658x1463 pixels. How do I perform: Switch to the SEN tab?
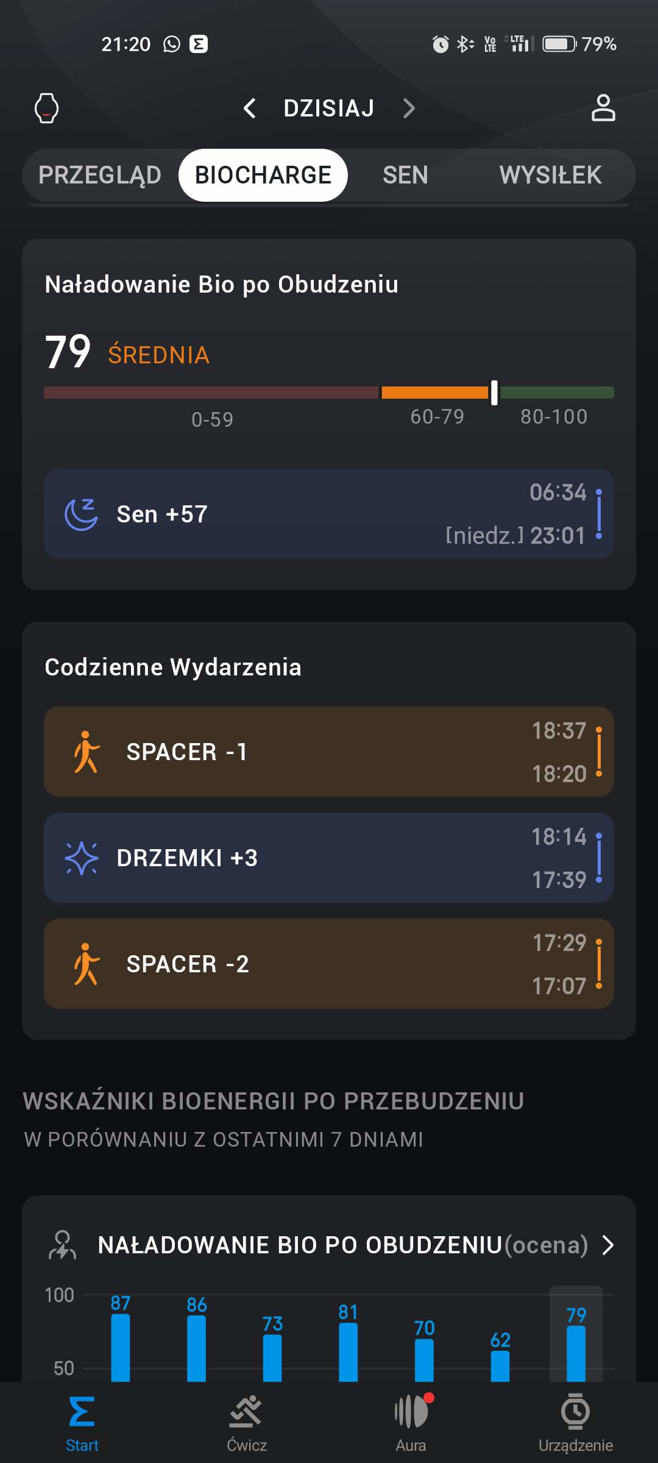(x=405, y=175)
